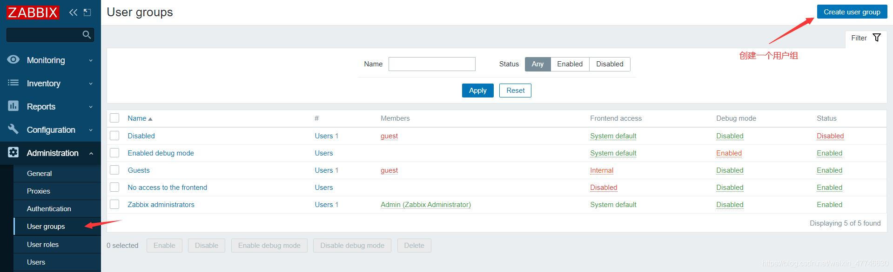Click Admin (Zabbix Administrator) member link
The image size is (893, 272).
(x=426, y=204)
